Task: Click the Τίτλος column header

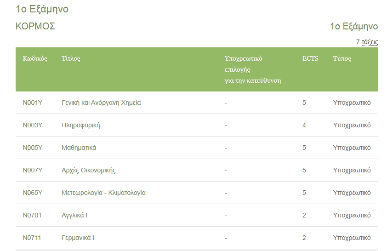Action: [x=71, y=59]
